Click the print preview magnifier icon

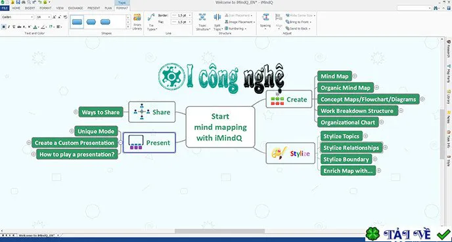tap(29, 2)
